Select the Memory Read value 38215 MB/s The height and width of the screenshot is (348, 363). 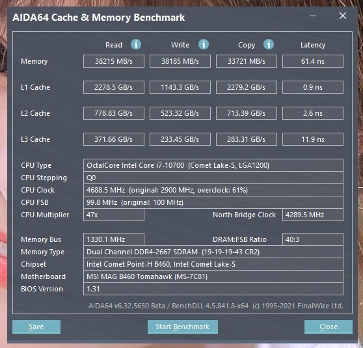[114, 61]
